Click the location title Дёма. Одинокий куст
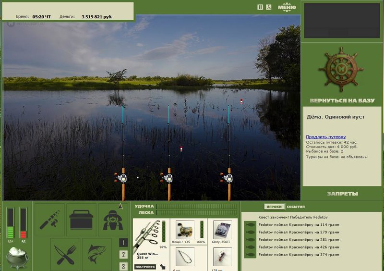This screenshot has height=271, width=384. [336, 117]
